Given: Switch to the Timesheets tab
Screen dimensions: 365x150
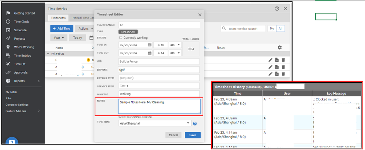Looking at the screenshot, I should pyautogui.click(x=58, y=17).
